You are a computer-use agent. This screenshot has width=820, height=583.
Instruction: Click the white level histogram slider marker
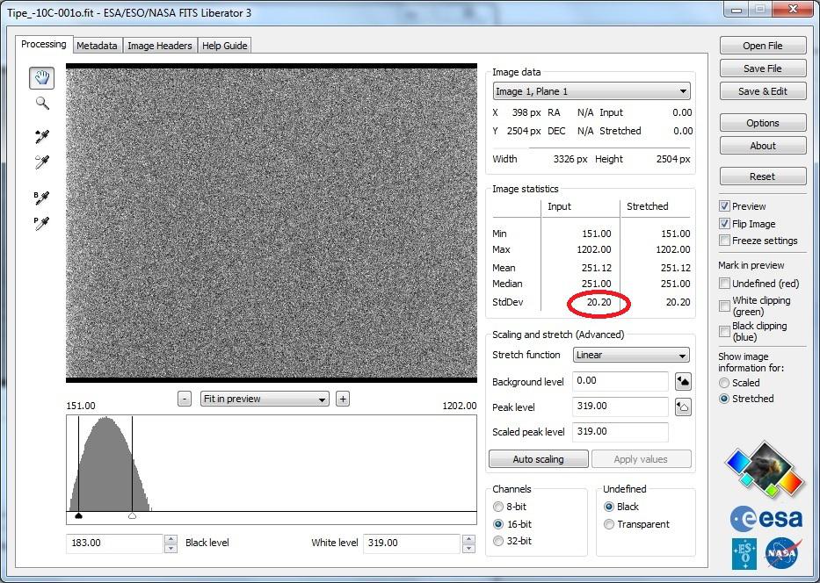133,515
